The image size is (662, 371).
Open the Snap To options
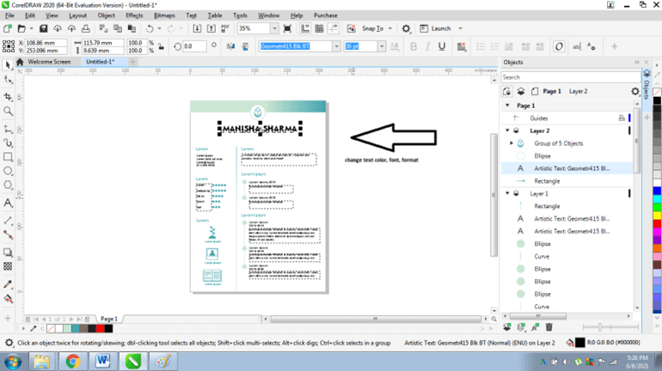click(x=374, y=28)
